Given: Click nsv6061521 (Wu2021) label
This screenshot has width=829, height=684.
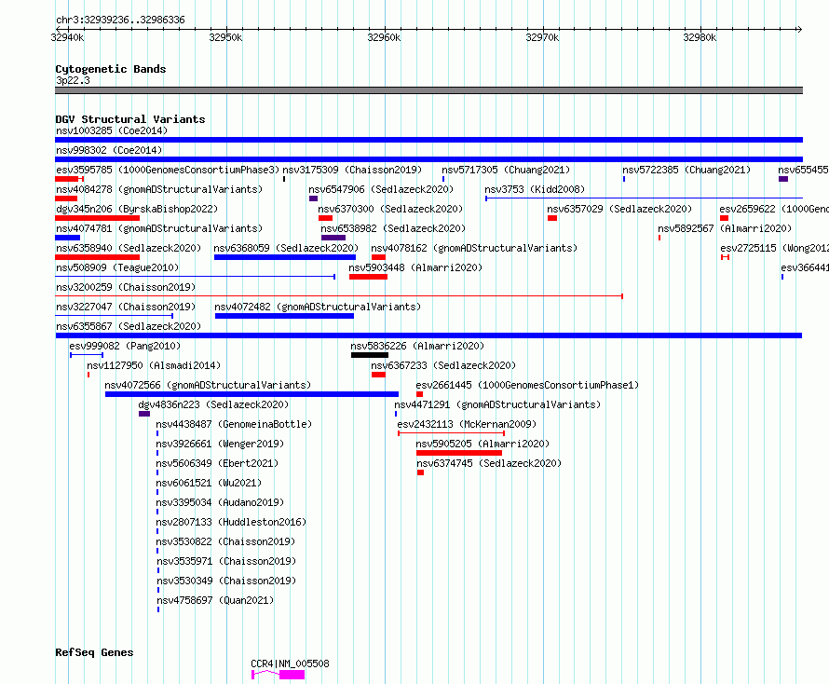Looking at the screenshot, I should [x=209, y=483].
